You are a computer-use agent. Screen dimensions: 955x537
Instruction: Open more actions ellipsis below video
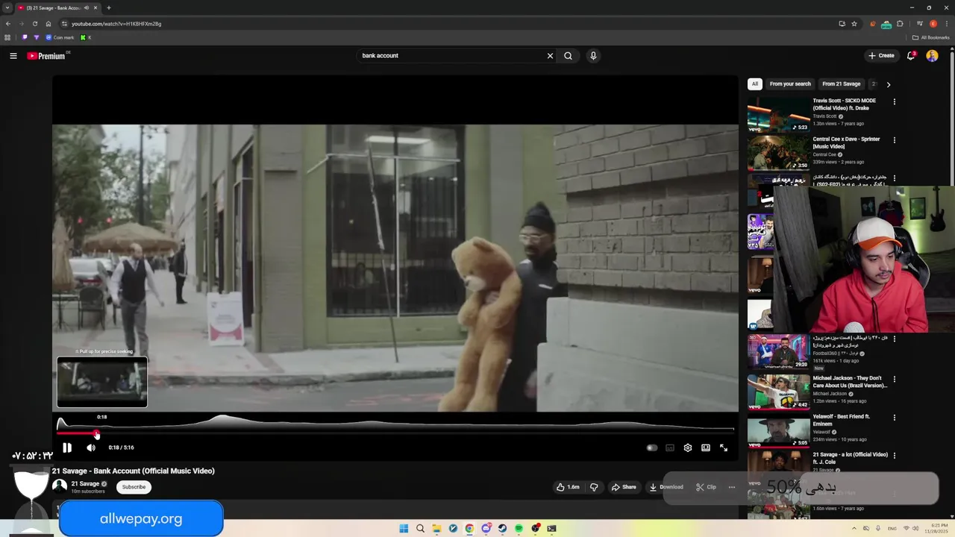coord(732,487)
